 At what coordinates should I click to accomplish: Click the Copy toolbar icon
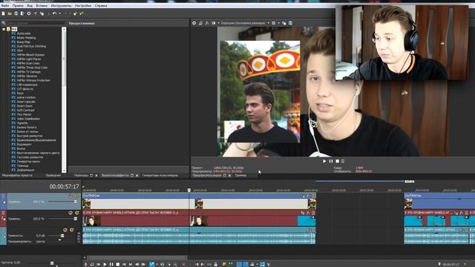click(x=42, y=13)
